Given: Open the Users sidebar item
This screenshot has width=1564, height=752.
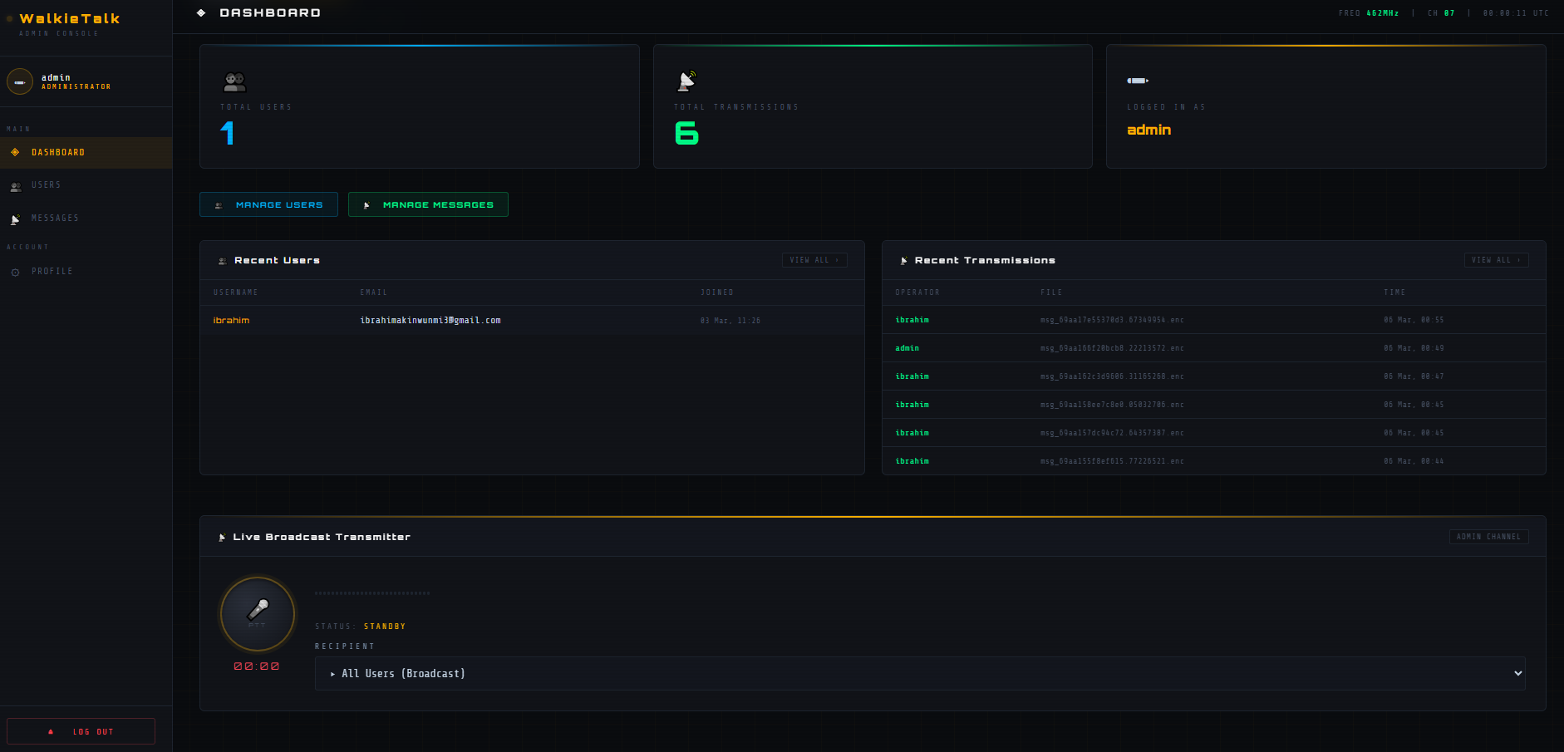Looking at the screenshot, I should [86, 185].
